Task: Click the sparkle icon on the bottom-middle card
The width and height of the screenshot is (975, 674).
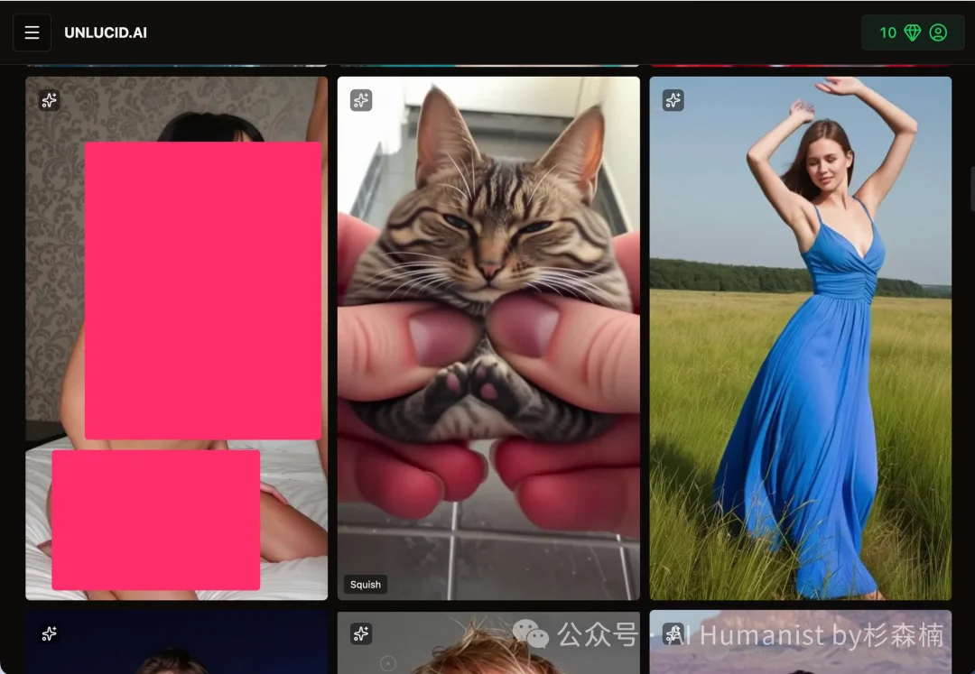Action: click(361, 634)
